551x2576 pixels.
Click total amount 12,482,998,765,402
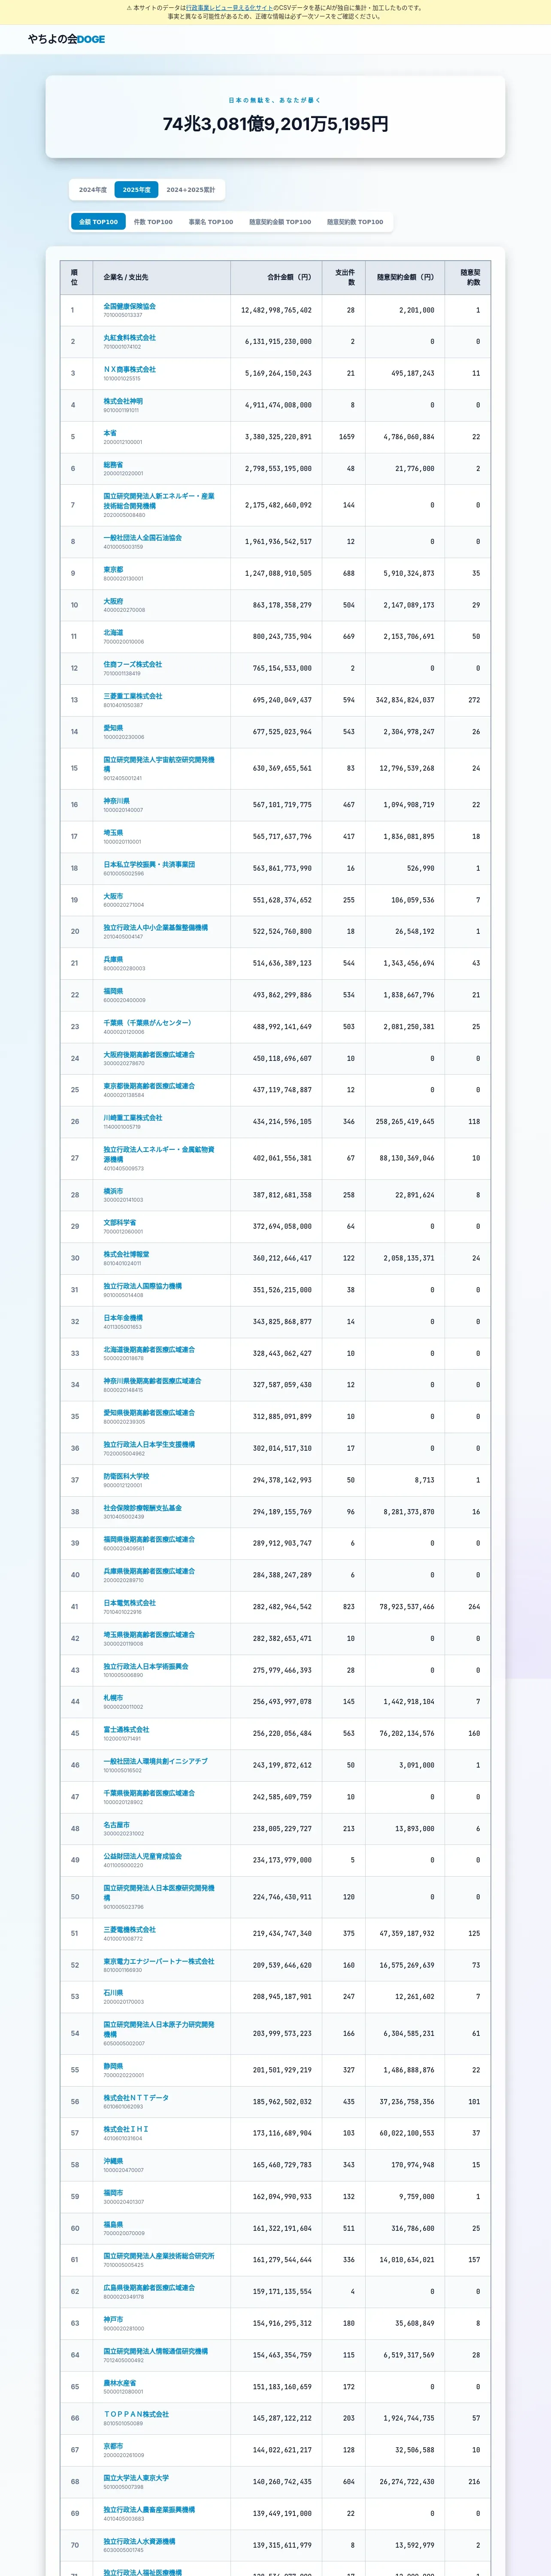click(x=276, y=310)
